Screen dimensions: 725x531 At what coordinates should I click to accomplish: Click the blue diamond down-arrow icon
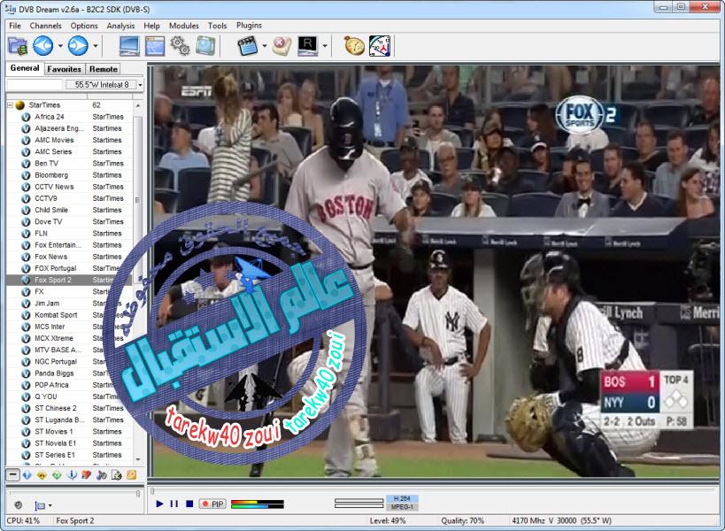[27, 475]
